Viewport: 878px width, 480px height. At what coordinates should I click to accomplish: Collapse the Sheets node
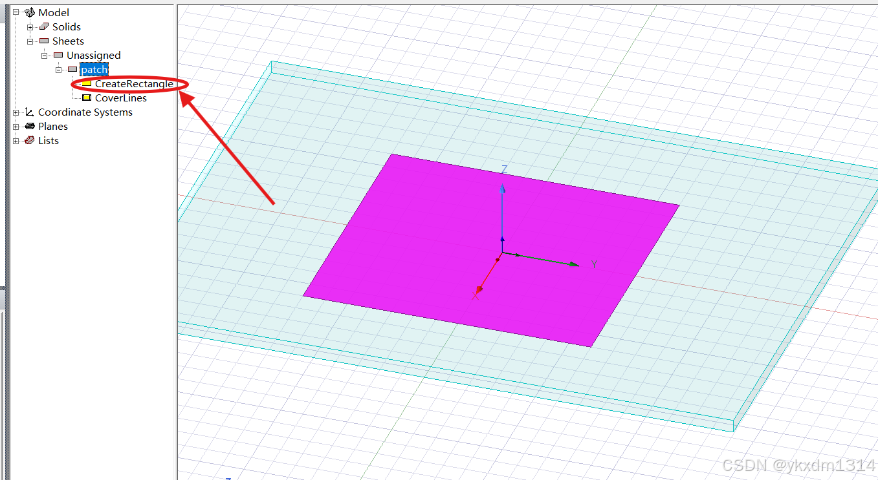pos(30,41)
